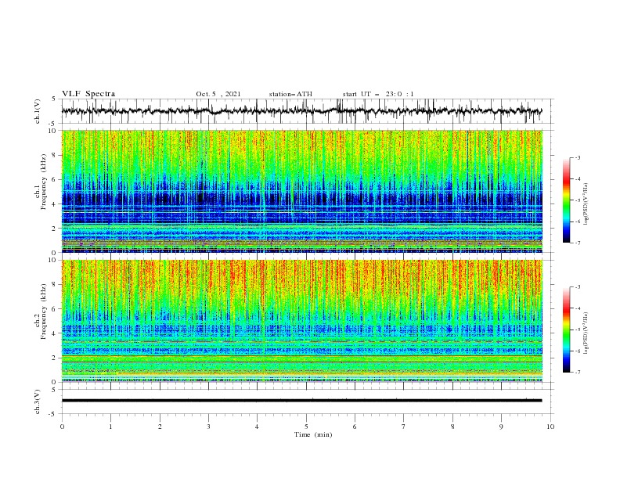This screenshot has height=479, width=620.
Task: Click time axis tick label '10'
Action: tap(550, 427)
